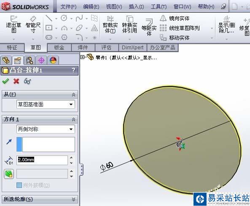Toggle detailed preview glasses icon
The width and height of the screenshot is (250, 206).
click(x=27, y=81)
